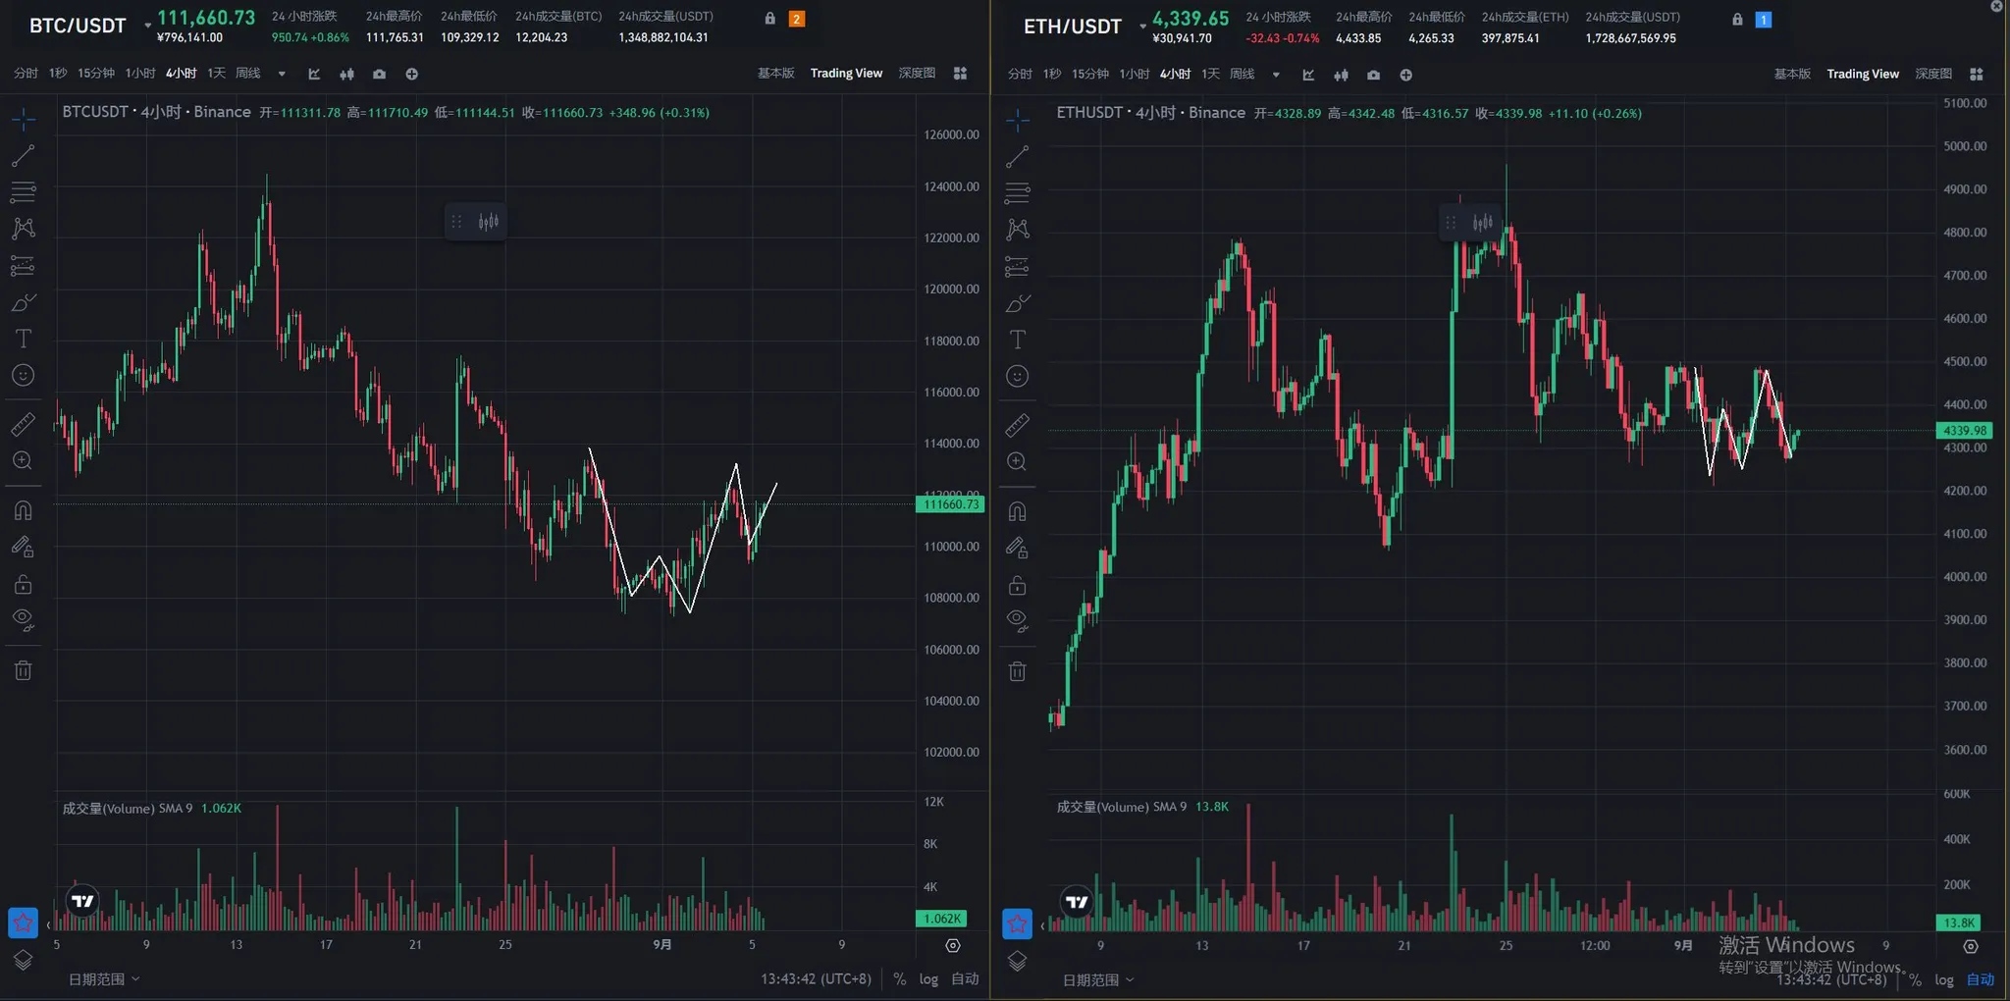The height and width of the screenshot is (1001, 2010).
Task: Delete drawings with BTC chart trash icon
Action: pos(23,670)
